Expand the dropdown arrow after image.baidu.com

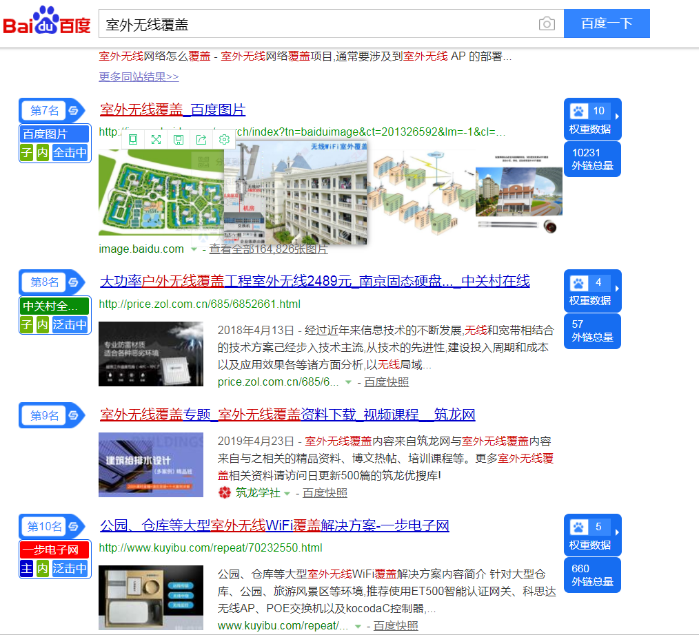click(x=194, y=249)
